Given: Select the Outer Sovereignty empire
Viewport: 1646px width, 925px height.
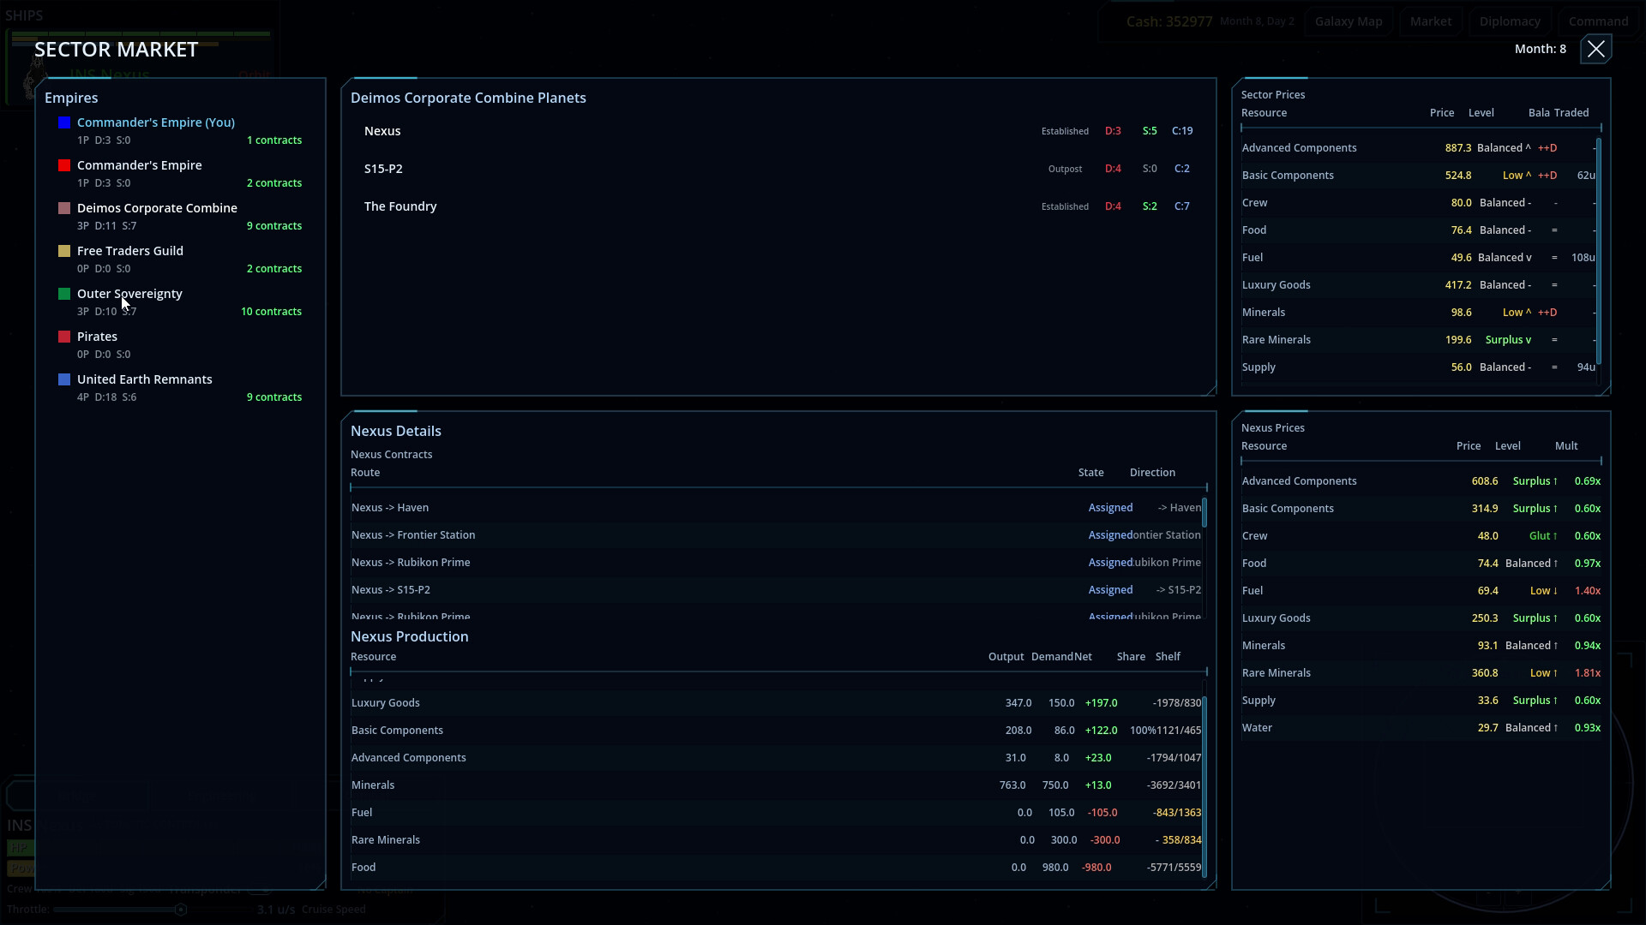Looking at the screenshot, I should coord(180,301).
